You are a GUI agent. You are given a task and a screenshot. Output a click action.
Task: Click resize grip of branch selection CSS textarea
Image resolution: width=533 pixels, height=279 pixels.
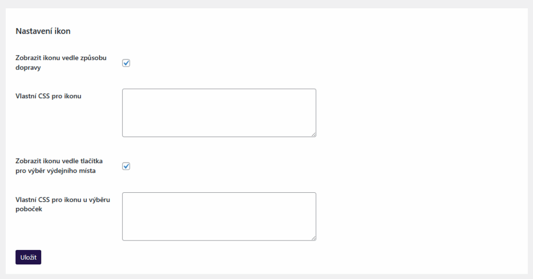click(x=313, y=237)
